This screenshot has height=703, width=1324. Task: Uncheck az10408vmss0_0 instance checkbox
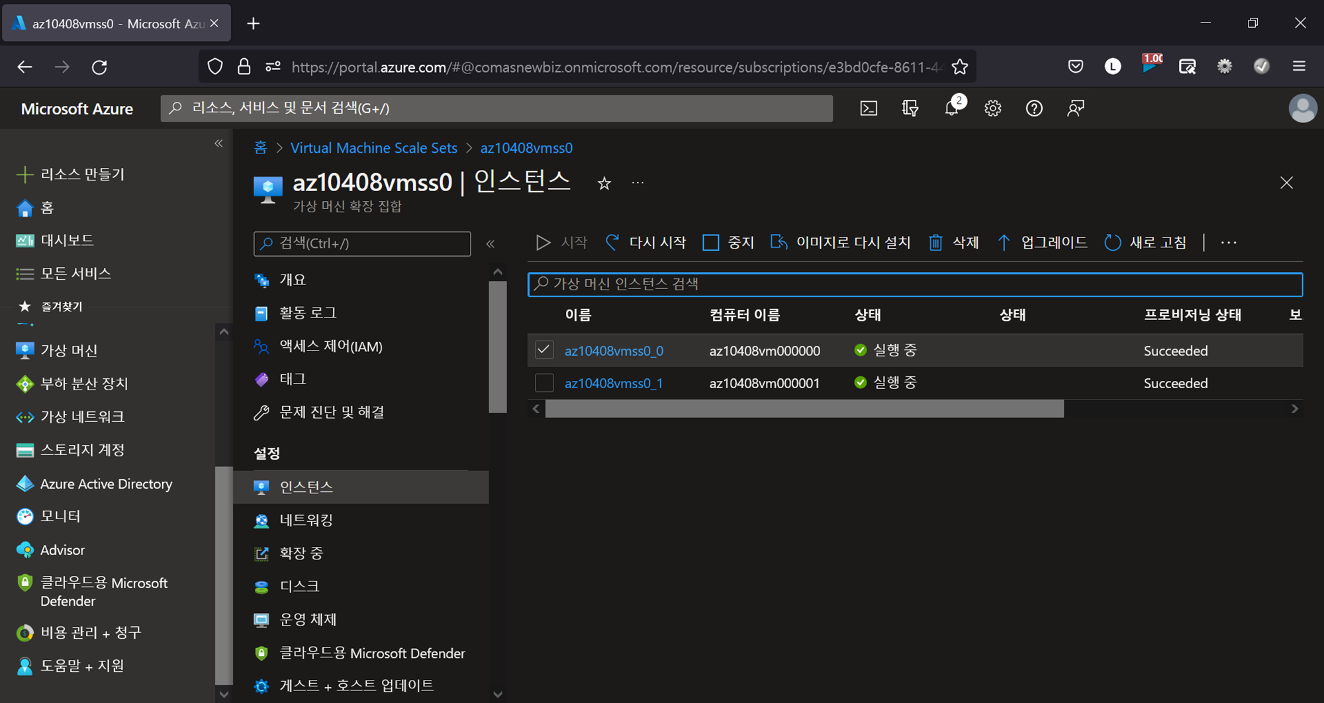[x=544, y=350]
